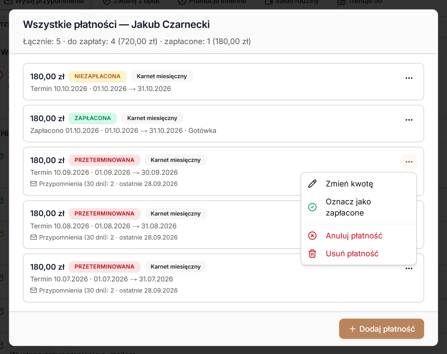The width and height of the screenshot is (447, 354).
Task: Click the text Termin 10.07.2026 · 01.07.2026 → 31.07.2026
Action: click(x=102, y=279)
